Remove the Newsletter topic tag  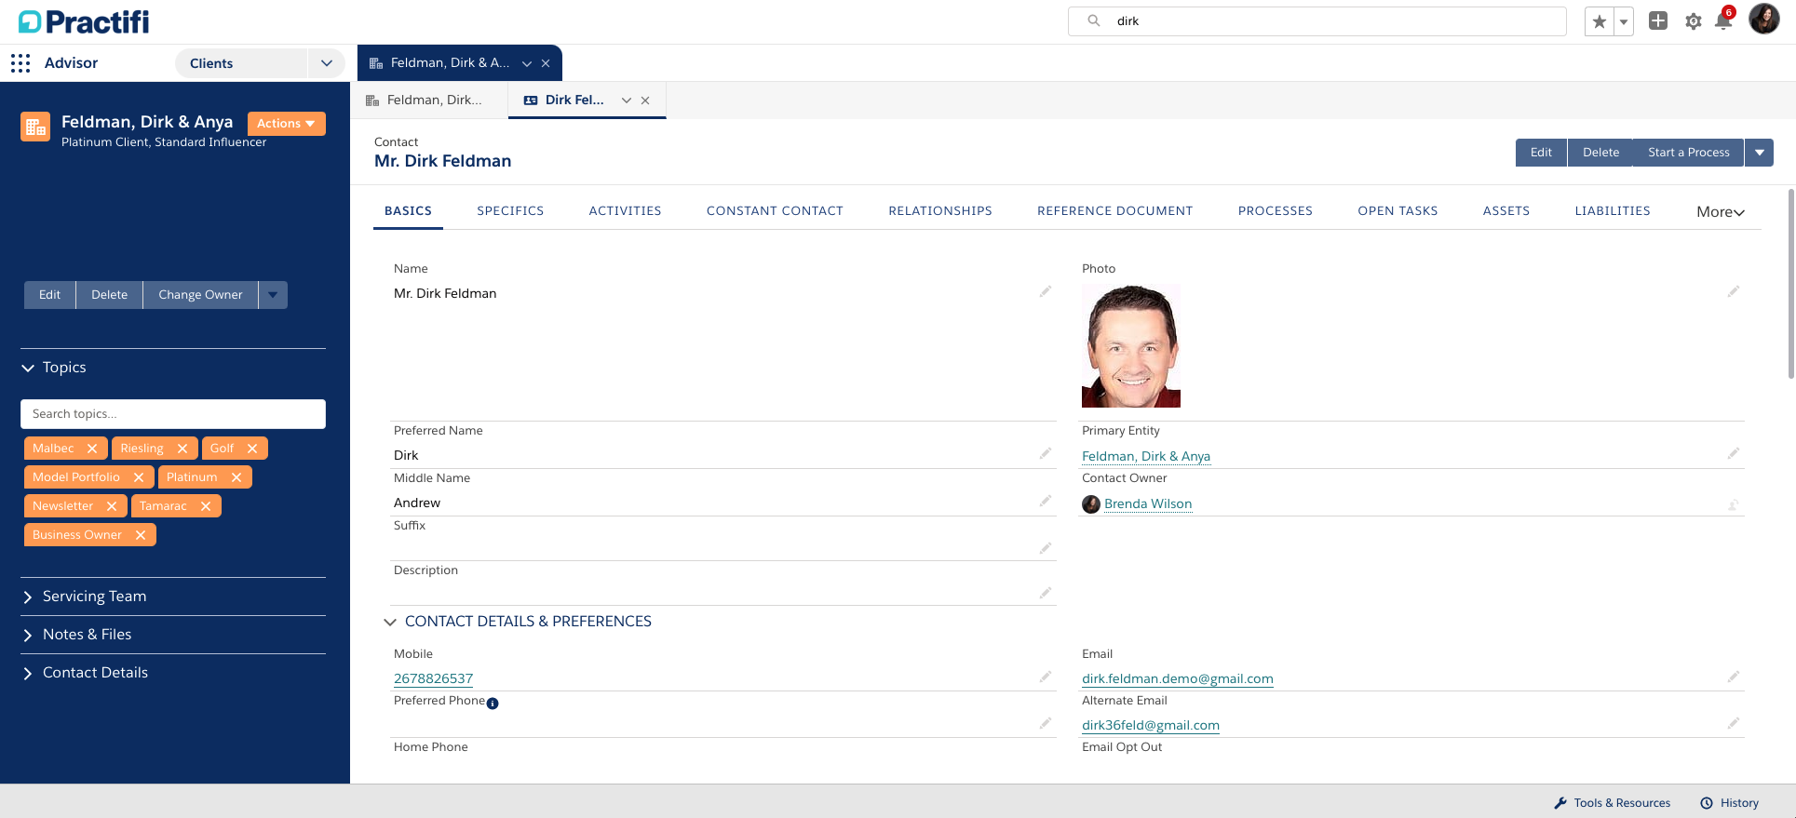click(x=112, y=506)
